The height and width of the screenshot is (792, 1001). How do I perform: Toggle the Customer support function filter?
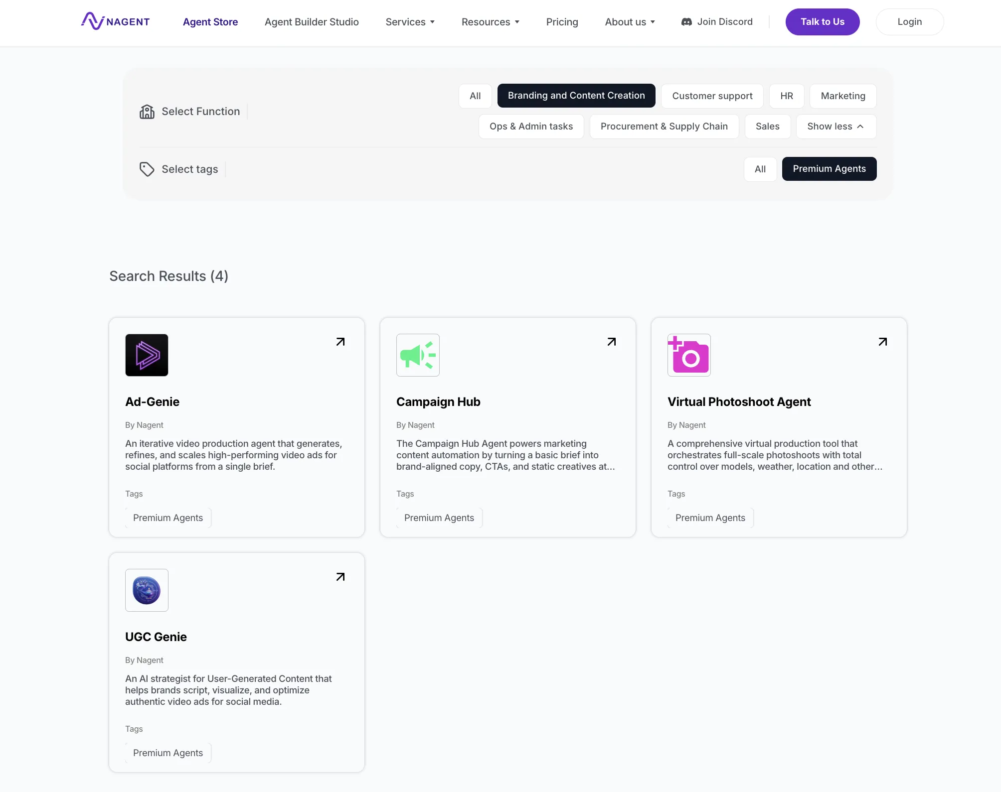point(712,96)
